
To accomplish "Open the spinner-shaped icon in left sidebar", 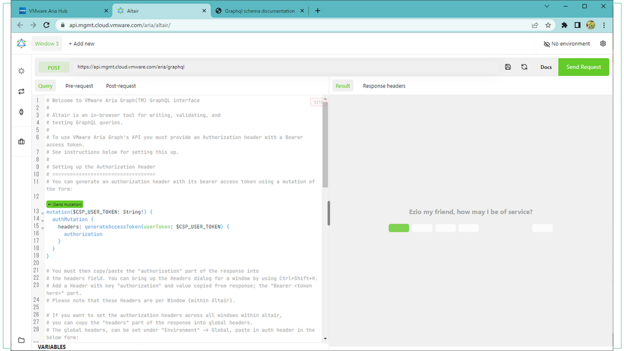I will click(21, 70).
